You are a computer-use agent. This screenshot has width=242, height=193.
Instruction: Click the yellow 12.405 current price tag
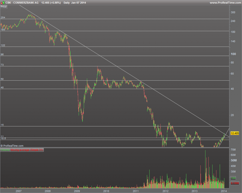point(235,133)
